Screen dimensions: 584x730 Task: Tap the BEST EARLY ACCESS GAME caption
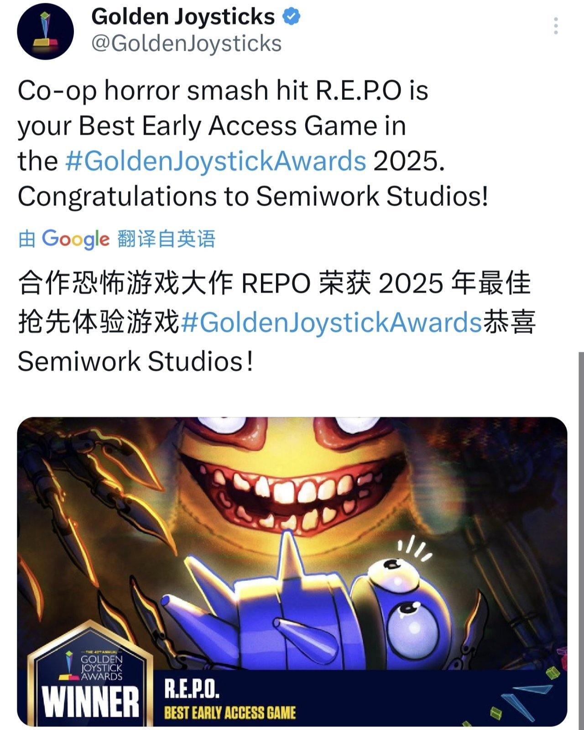tap(230, 713)
